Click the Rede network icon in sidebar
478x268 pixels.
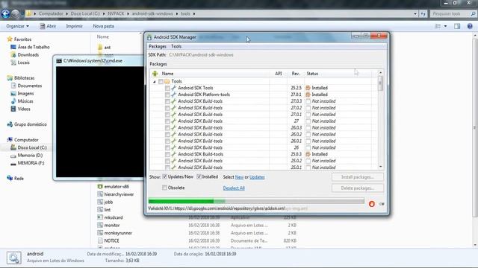(x=10, y=179)
